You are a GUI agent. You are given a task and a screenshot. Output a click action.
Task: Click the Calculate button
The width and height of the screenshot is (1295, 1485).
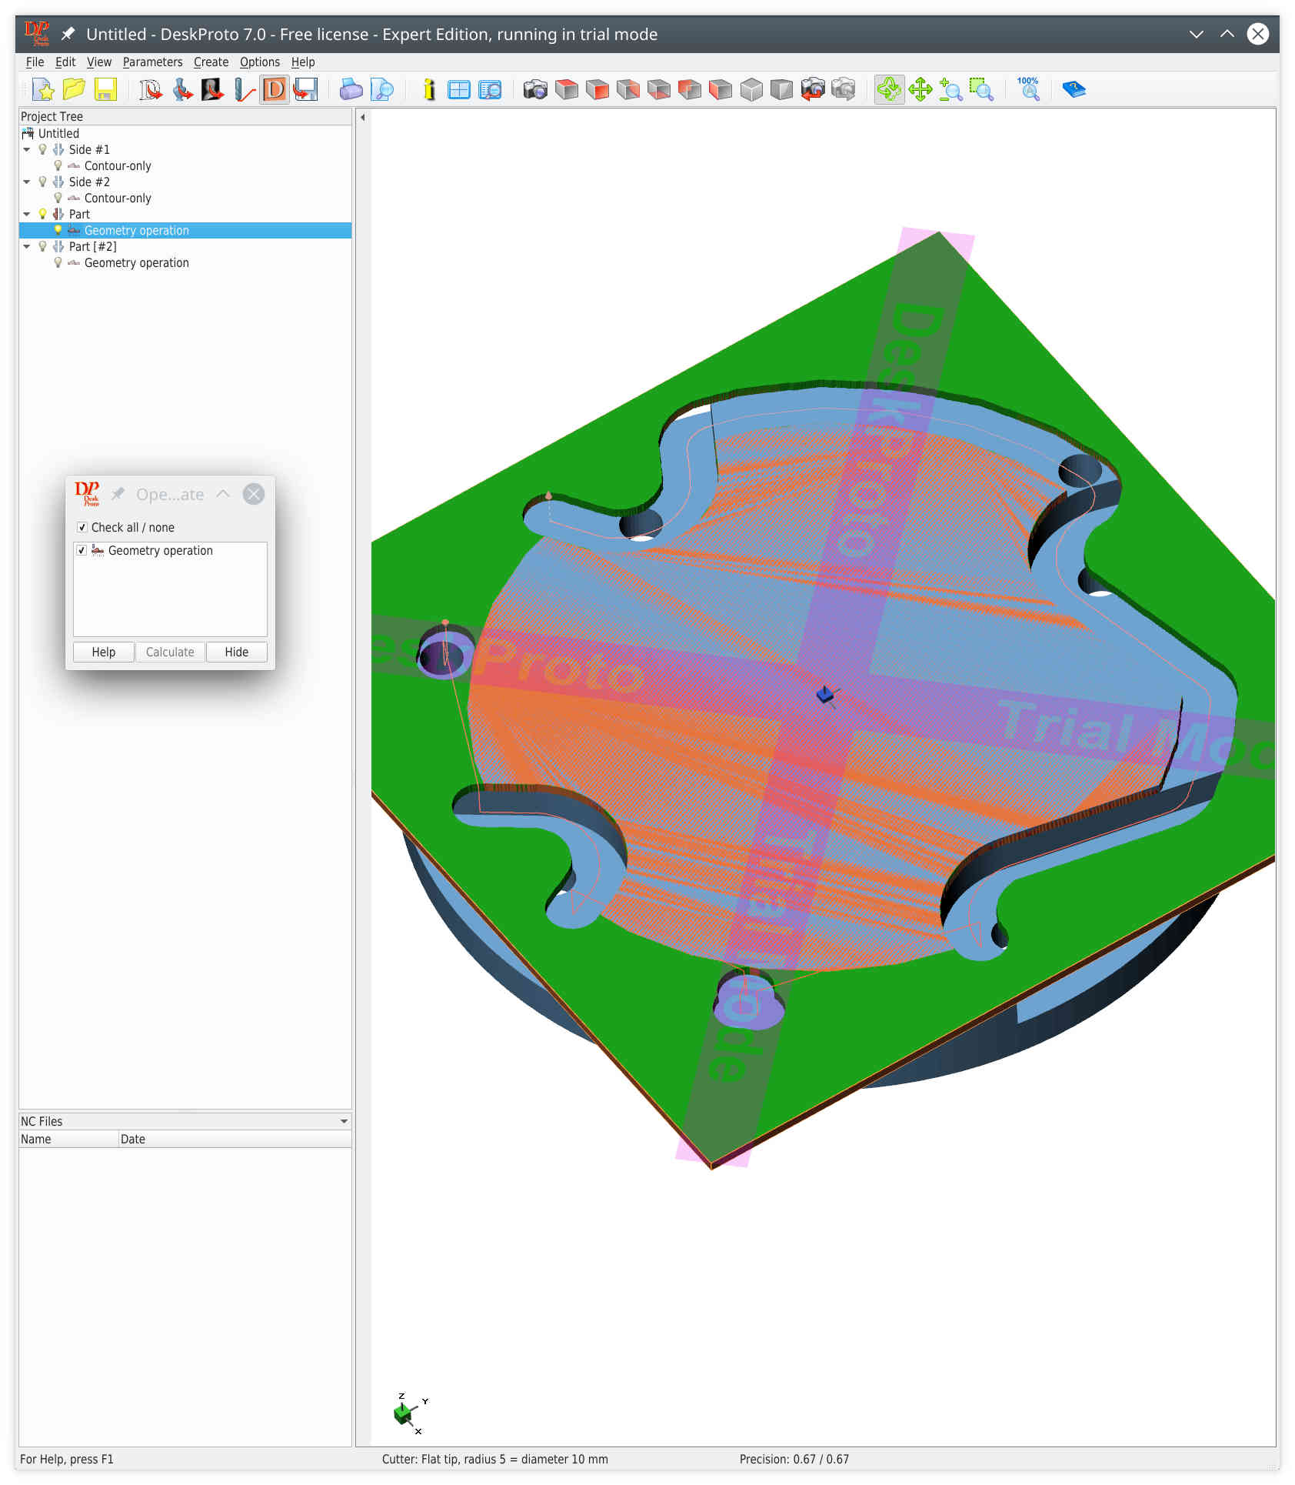tap(170, 652)
